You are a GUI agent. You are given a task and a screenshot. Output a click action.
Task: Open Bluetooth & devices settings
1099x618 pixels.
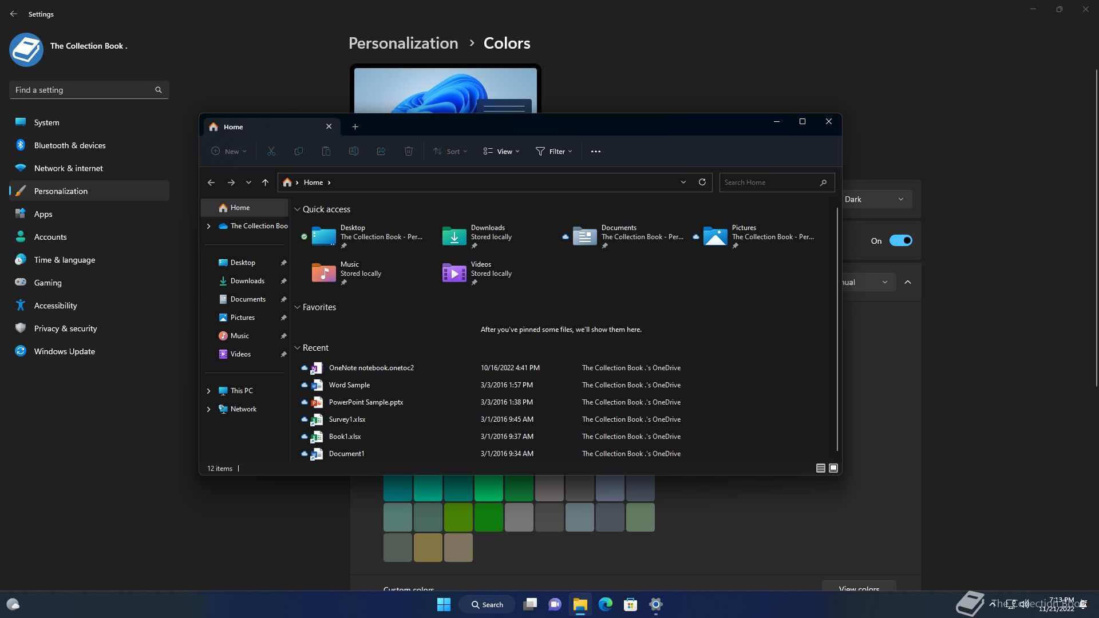pos(89,145)
